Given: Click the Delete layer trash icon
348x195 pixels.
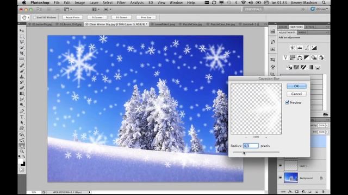Looking at the screenshot, I should click(x=323, y=192).
